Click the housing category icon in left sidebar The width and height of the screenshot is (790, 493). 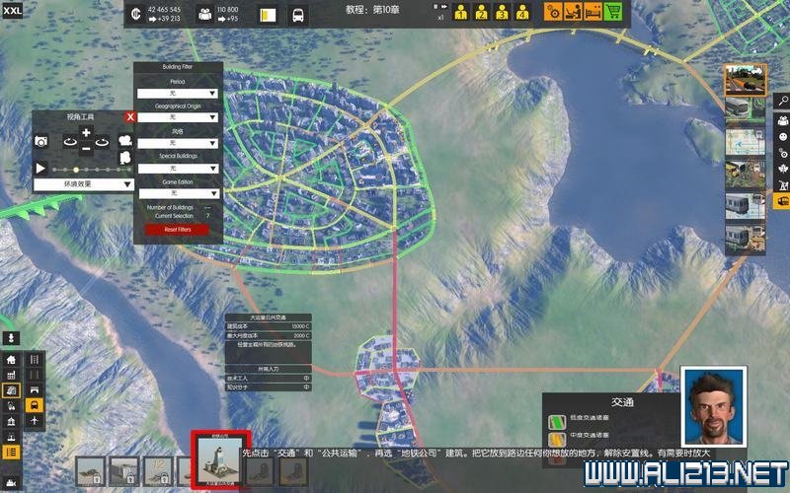pyautogui.click(x=12, y=360)
